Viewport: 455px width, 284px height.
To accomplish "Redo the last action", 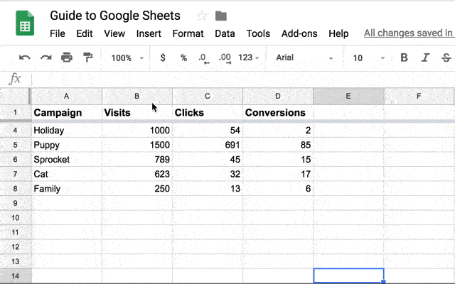I will click(45, 58).
